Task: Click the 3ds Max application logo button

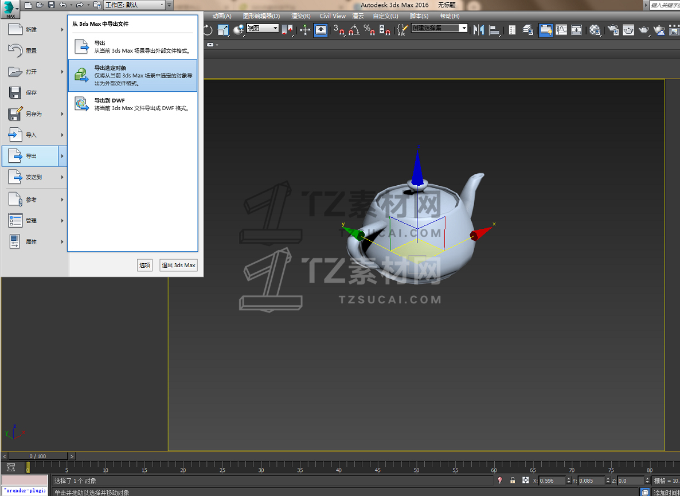Action: pyautogui.click(x=10, y=9)
